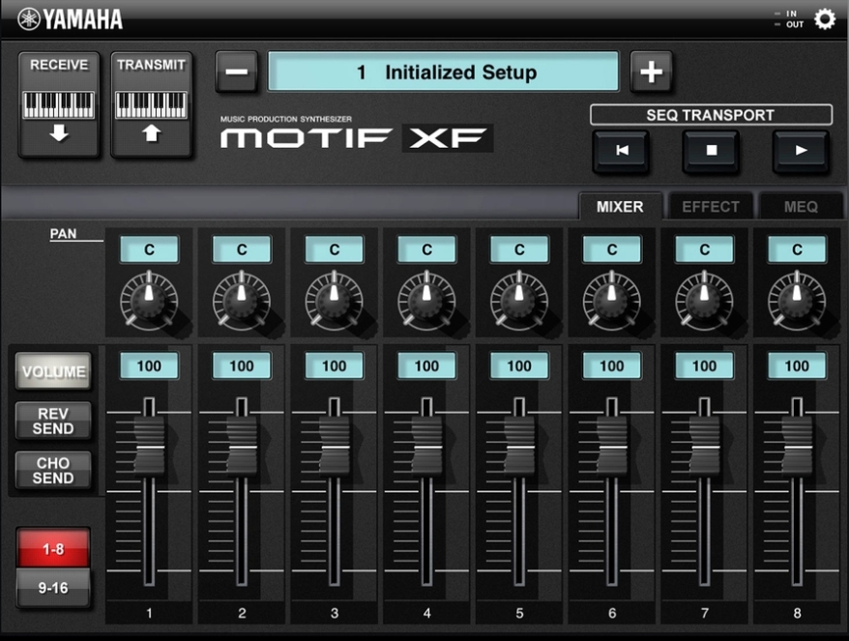Click part 1 volume value 100

(149, 366)
